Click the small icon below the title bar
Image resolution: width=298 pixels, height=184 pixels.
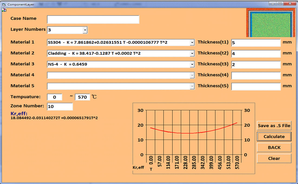4,10
